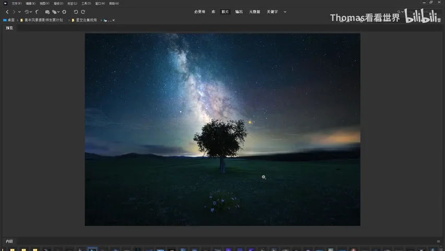Close the path bar filter X

(x=113, y=20)
